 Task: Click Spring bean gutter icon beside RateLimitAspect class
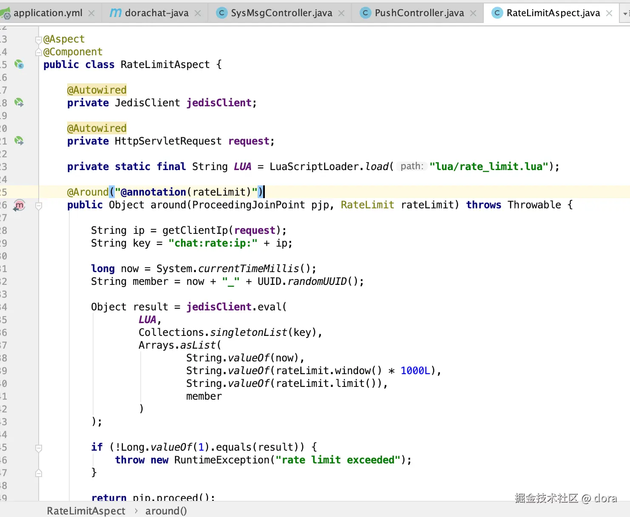point(19,65)
